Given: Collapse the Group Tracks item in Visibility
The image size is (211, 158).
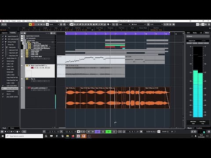Looking at the screenshot, I should point(6,42).
